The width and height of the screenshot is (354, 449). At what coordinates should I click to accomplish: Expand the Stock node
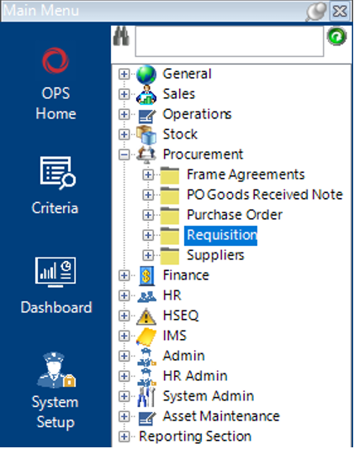pyautogui.click(x=124, y=134)
